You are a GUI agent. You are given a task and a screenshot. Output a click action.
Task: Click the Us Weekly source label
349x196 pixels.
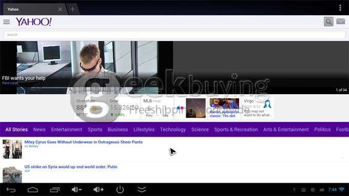[x=31, y=146]
